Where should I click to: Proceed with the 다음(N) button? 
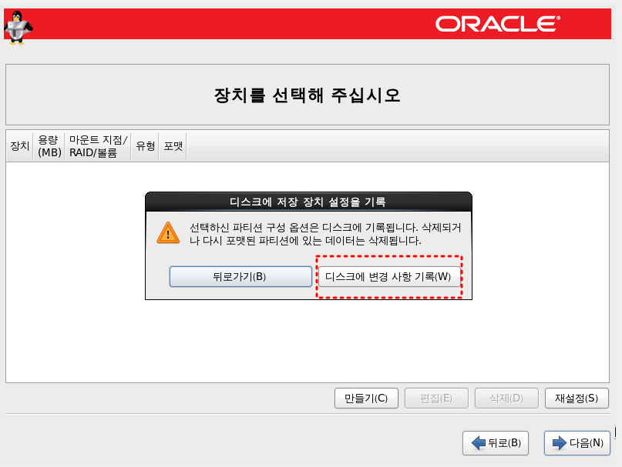pyautogui.click(x=577, y=443)
